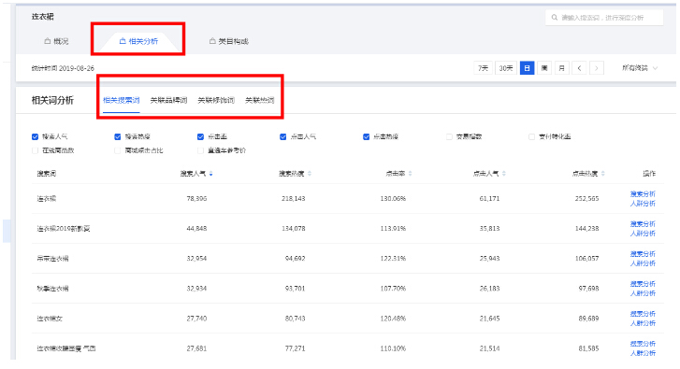Go to the previous date with left arrow
This screenshot has height=369, width=680.
[579, 68]
